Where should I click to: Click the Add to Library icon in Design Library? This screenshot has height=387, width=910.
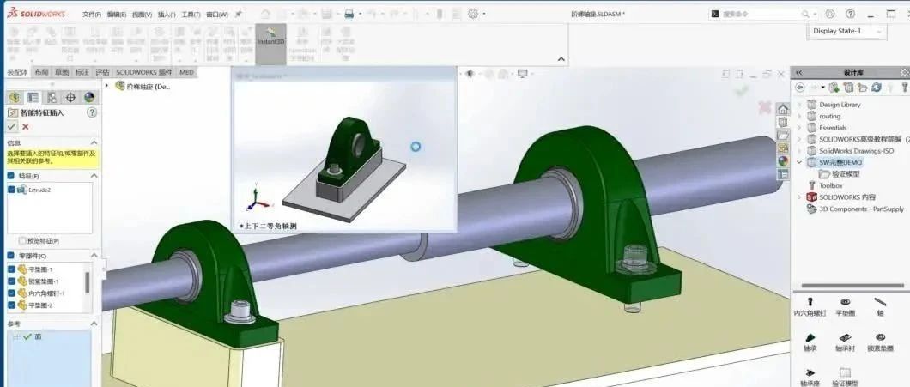[834, 88]
